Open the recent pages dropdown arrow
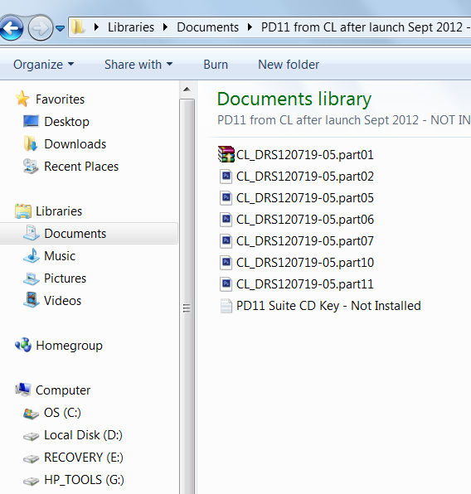 [x=60, y=28]
